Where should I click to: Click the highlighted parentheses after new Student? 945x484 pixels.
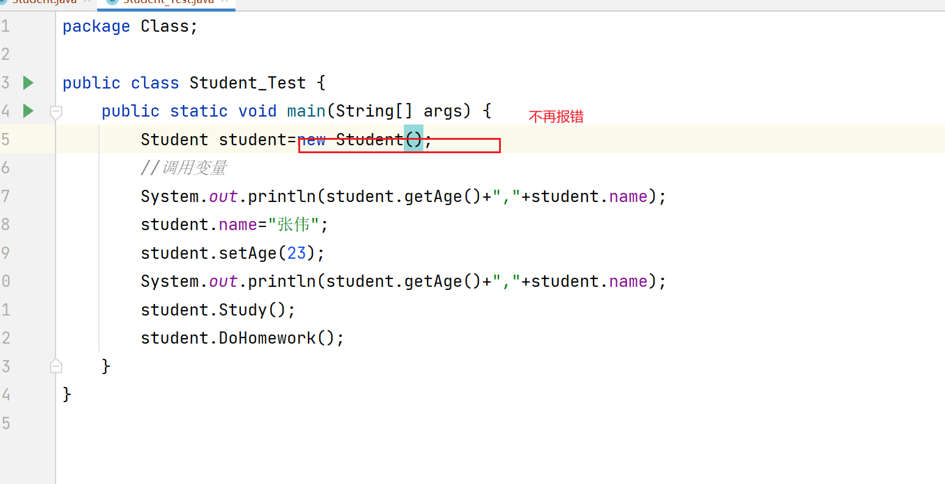414,139
